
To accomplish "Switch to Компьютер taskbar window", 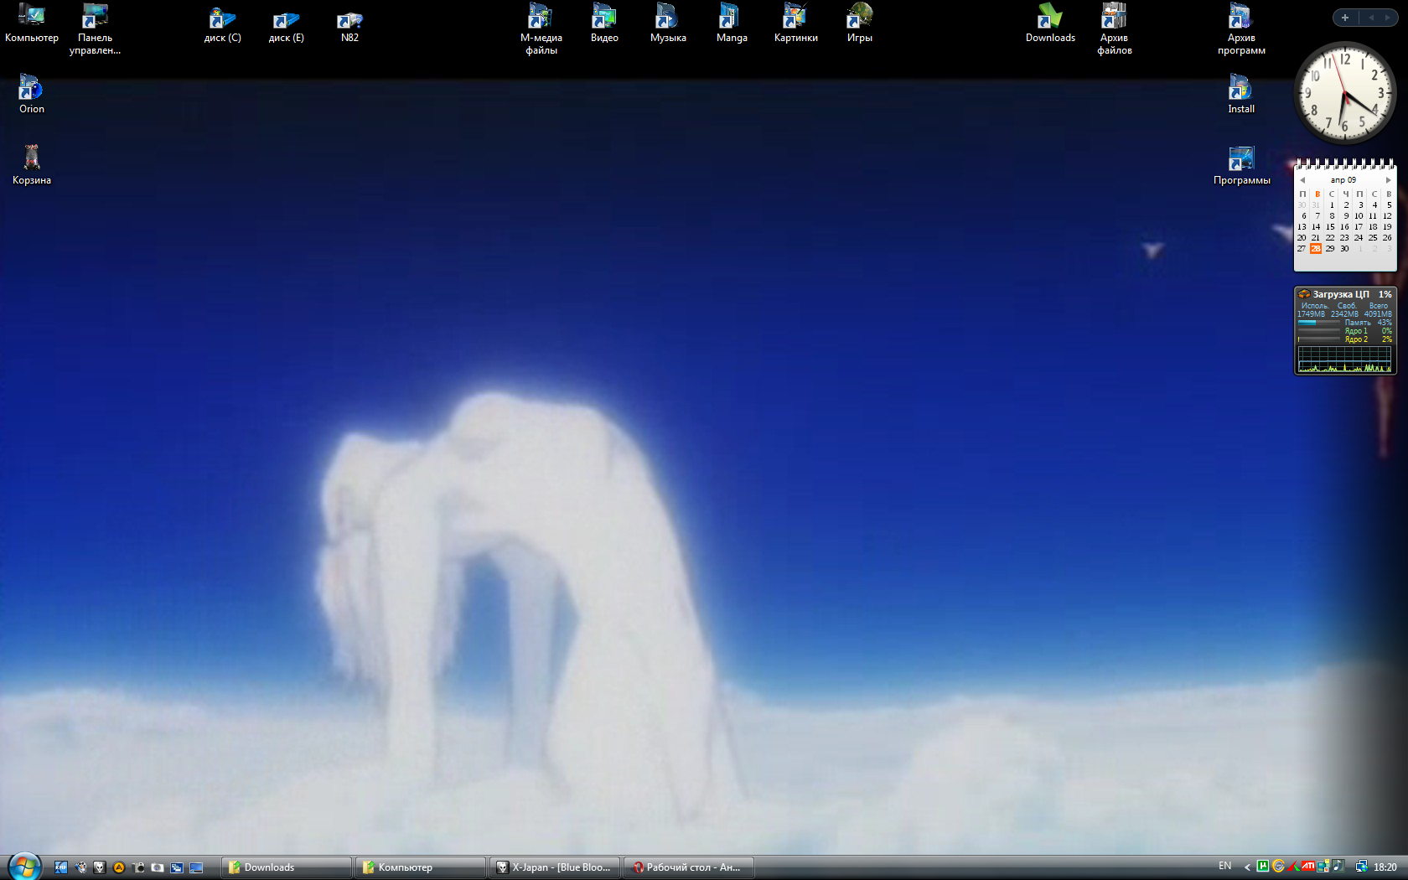I will [421, 867].
